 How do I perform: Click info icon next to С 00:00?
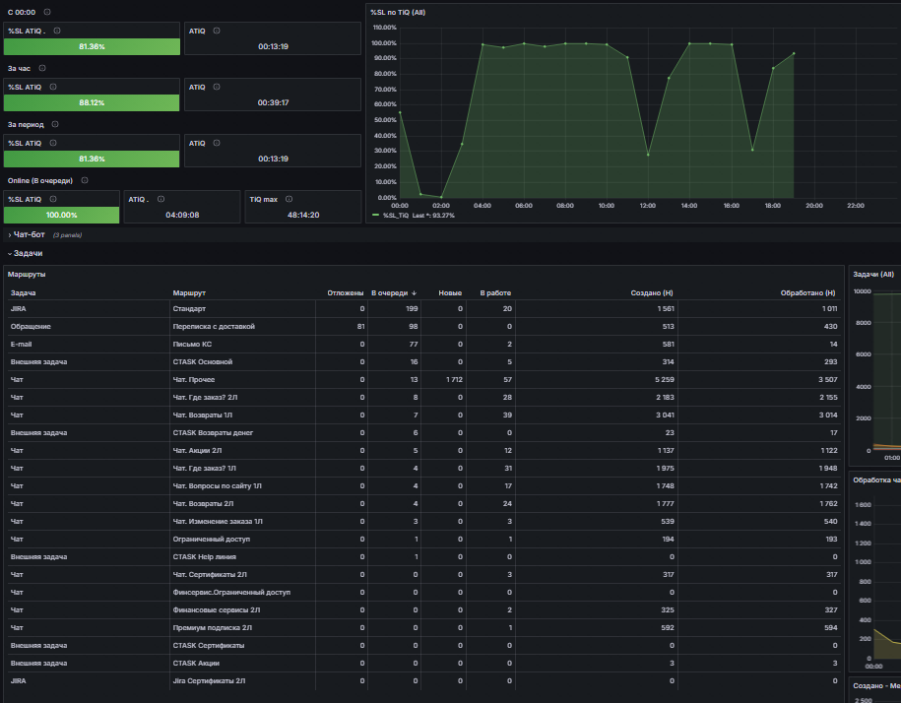[x=47, y=12]
